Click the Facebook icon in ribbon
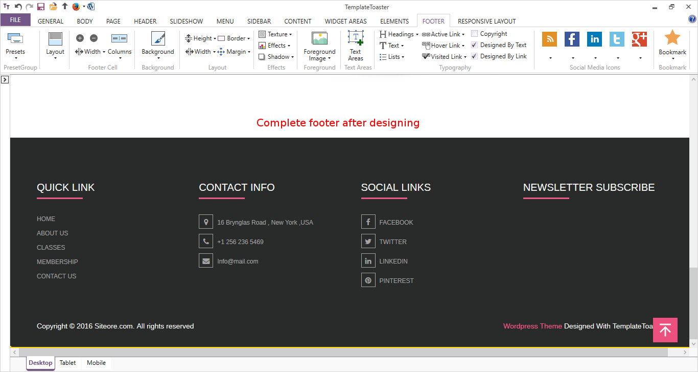698x372 pixels. tap(572, 39)
